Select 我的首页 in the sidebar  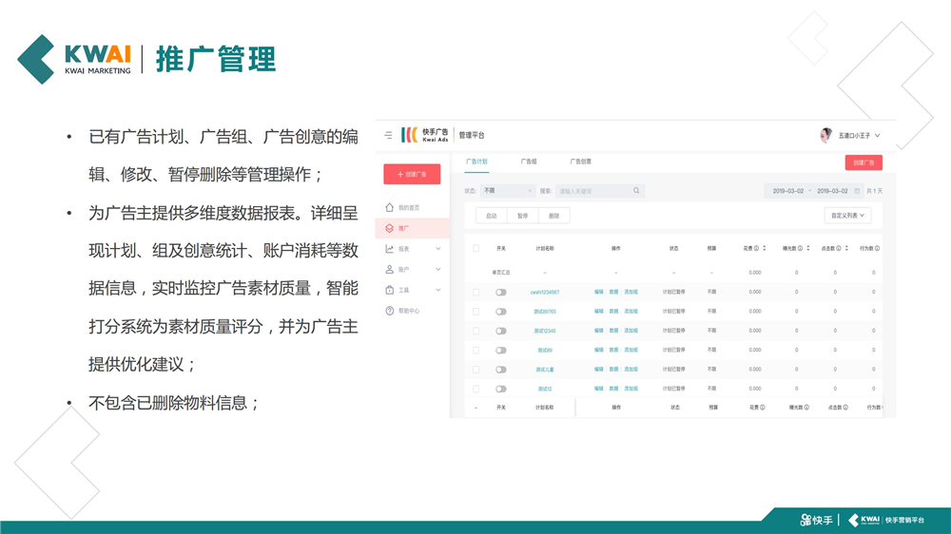pos(409,208)
